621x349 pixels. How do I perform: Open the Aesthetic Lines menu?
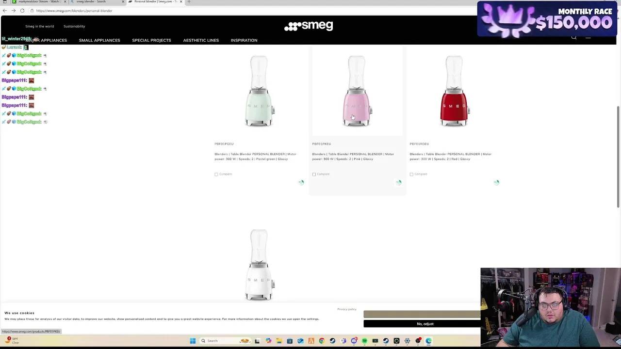coord(201,40)
